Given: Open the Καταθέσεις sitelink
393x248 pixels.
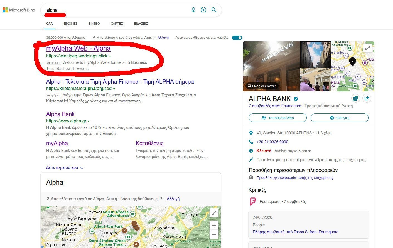Looking at the screenshot, I should (149, 143).
